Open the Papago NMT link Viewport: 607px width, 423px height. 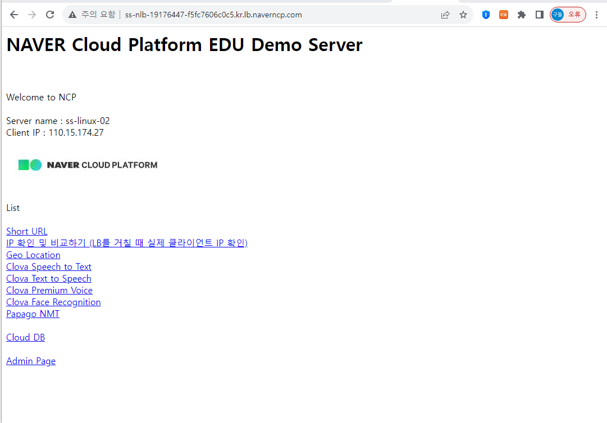(33, 314)
